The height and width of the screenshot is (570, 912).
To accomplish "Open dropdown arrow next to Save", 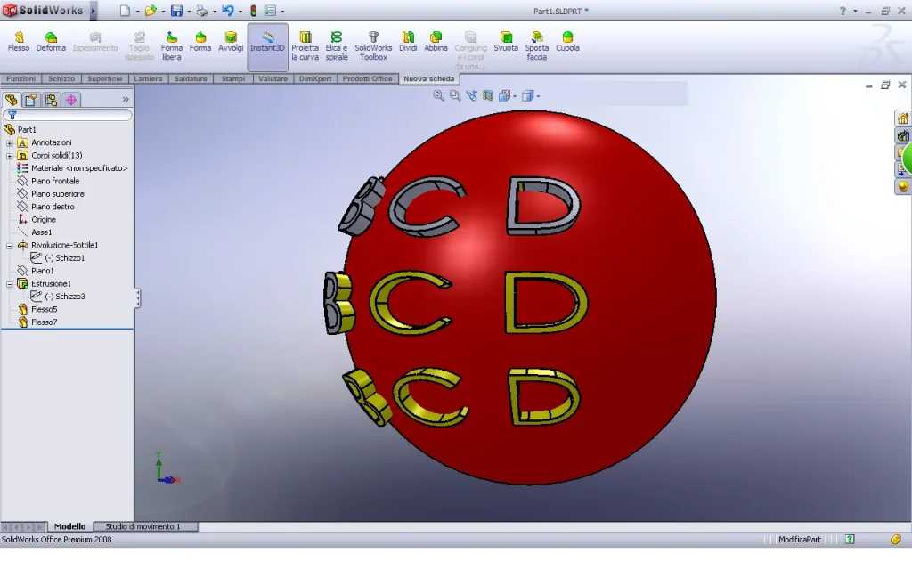I will click(x=189, y=11).
